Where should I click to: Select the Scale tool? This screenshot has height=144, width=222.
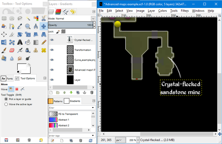coord(28,34)
